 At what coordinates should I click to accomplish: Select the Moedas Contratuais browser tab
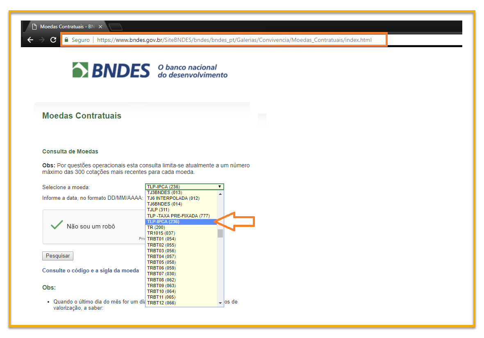point(66,27)
